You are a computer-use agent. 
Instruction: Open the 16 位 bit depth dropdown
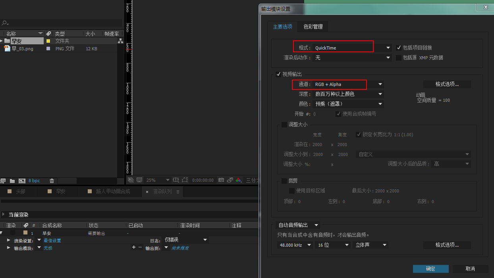tap(333, 245)
